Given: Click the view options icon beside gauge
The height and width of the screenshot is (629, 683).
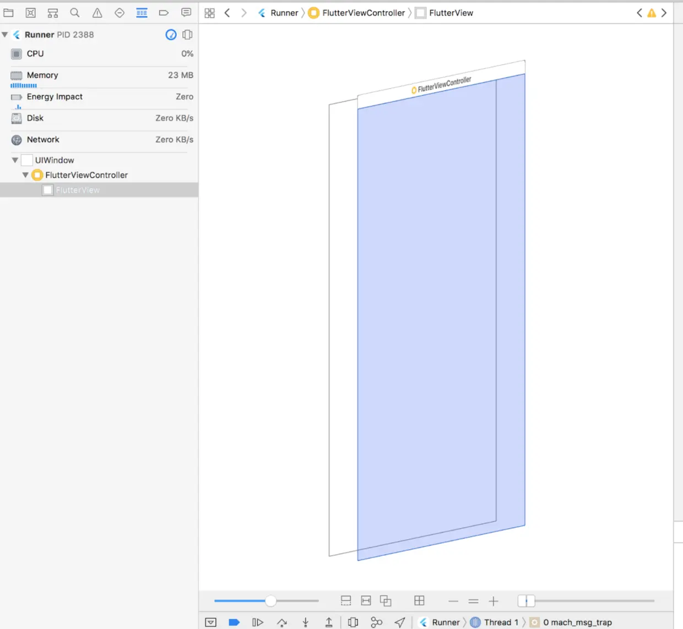Looking at the screenshot, I should tap(187, 35).
